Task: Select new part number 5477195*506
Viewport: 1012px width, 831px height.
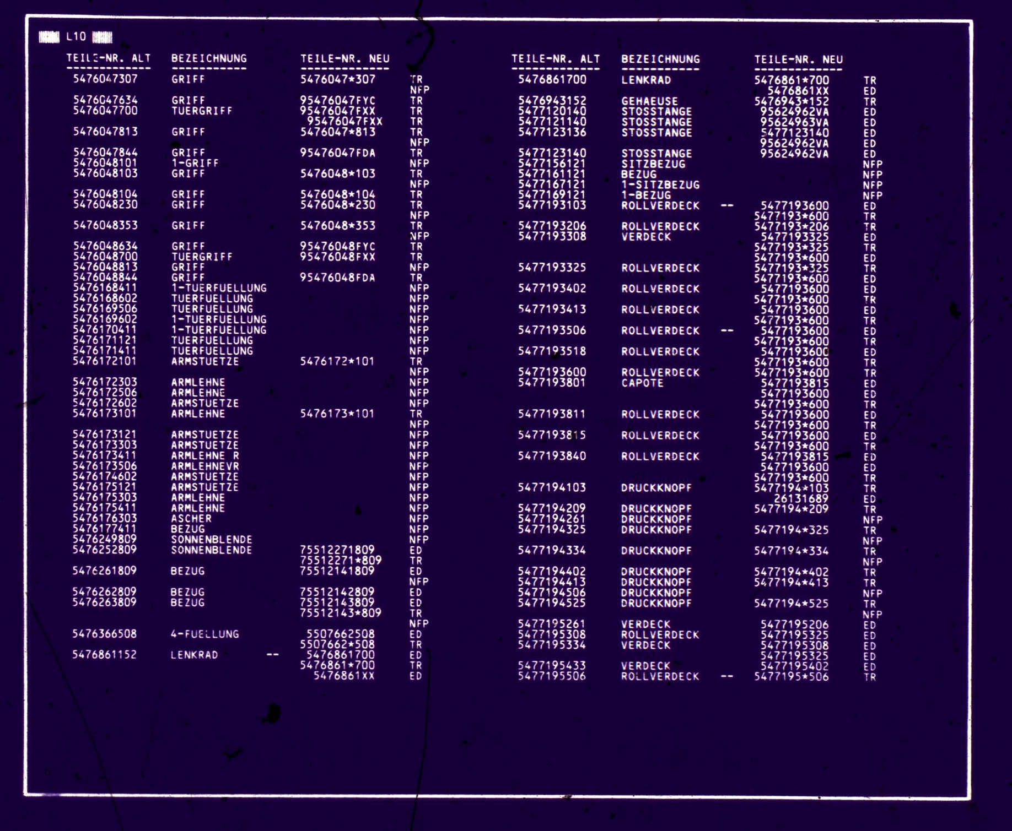Action: [792, 676]
